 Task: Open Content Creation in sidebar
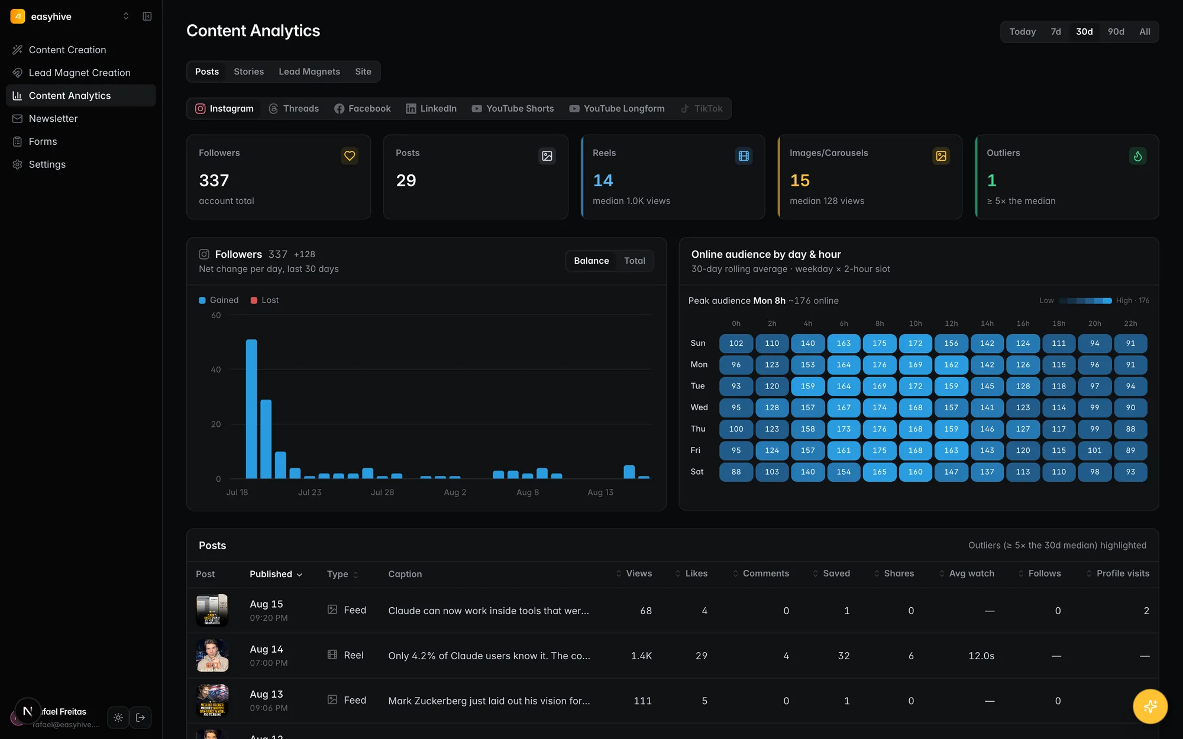coord(81,50)
